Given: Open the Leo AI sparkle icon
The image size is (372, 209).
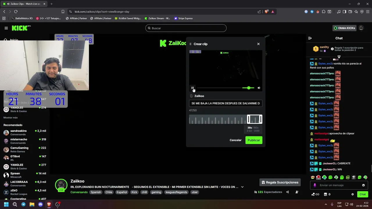Looking at the screenshot, I should [x=356, y=12].
